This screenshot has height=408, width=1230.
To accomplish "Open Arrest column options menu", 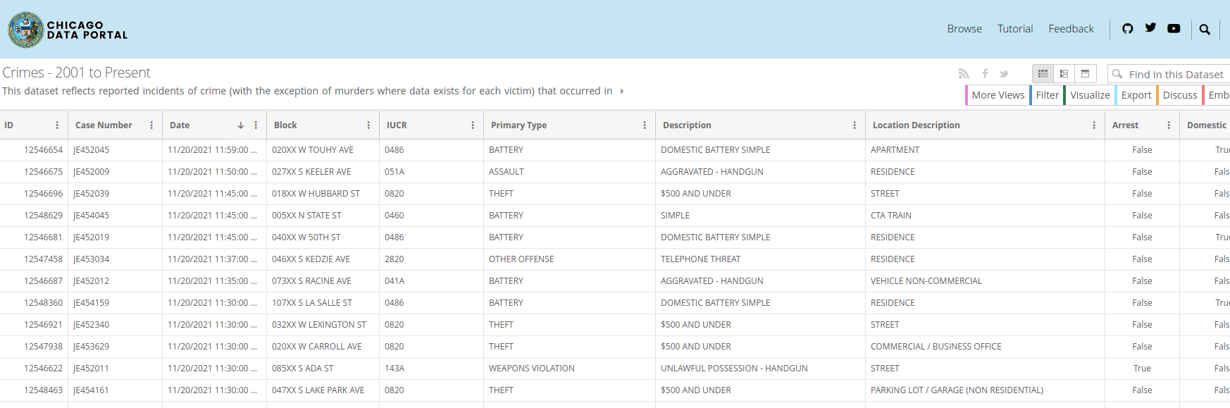I will click(x=1169, y=125).
